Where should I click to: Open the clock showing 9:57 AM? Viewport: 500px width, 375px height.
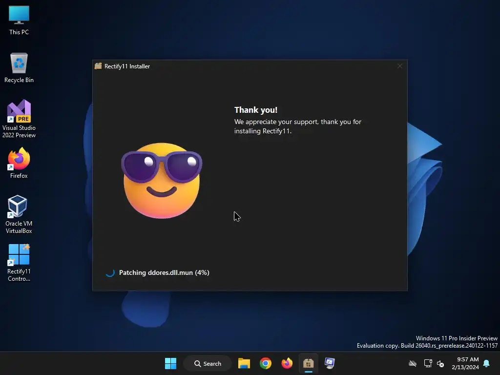465,363
